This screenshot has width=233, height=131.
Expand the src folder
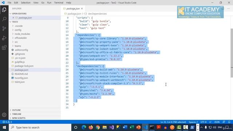point(16,42)
